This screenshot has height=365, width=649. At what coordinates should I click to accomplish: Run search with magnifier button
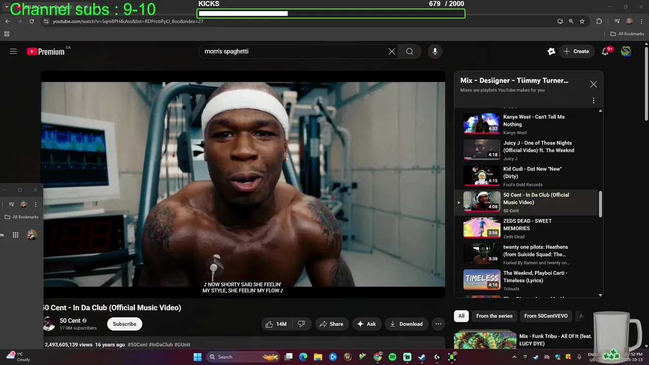[x=410, y=51]
